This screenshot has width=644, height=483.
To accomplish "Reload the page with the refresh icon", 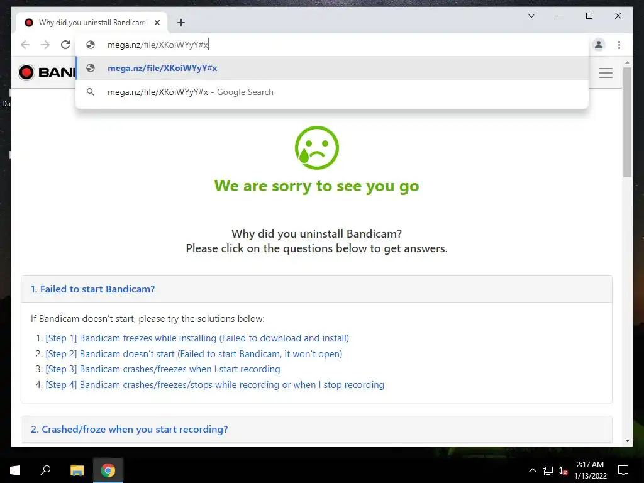I will pyautogui.click(x=65, y=45).
